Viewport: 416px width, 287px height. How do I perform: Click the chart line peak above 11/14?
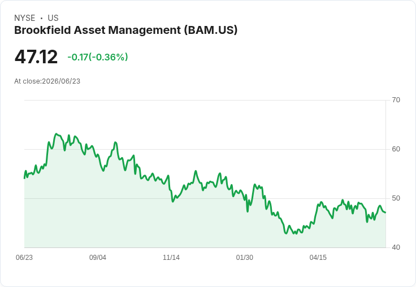click(x=168, y=175)
